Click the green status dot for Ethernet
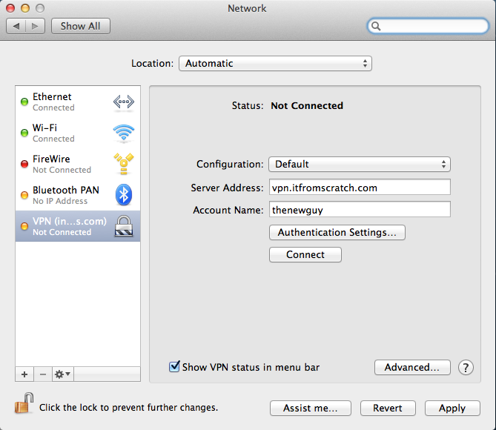The width and height of the screenshot is (496, 430). pyautogui.click(x=24, y=102)
